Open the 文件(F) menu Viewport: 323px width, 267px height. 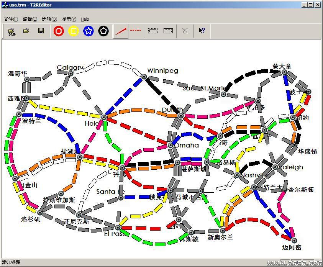pos(11,19)
